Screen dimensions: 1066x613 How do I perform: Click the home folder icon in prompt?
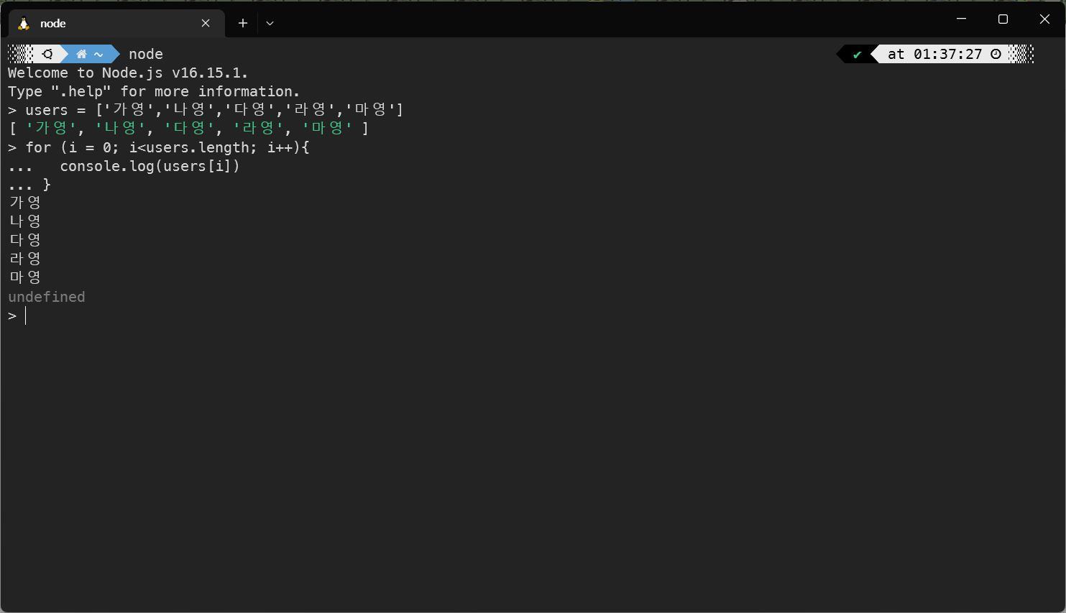81,54
